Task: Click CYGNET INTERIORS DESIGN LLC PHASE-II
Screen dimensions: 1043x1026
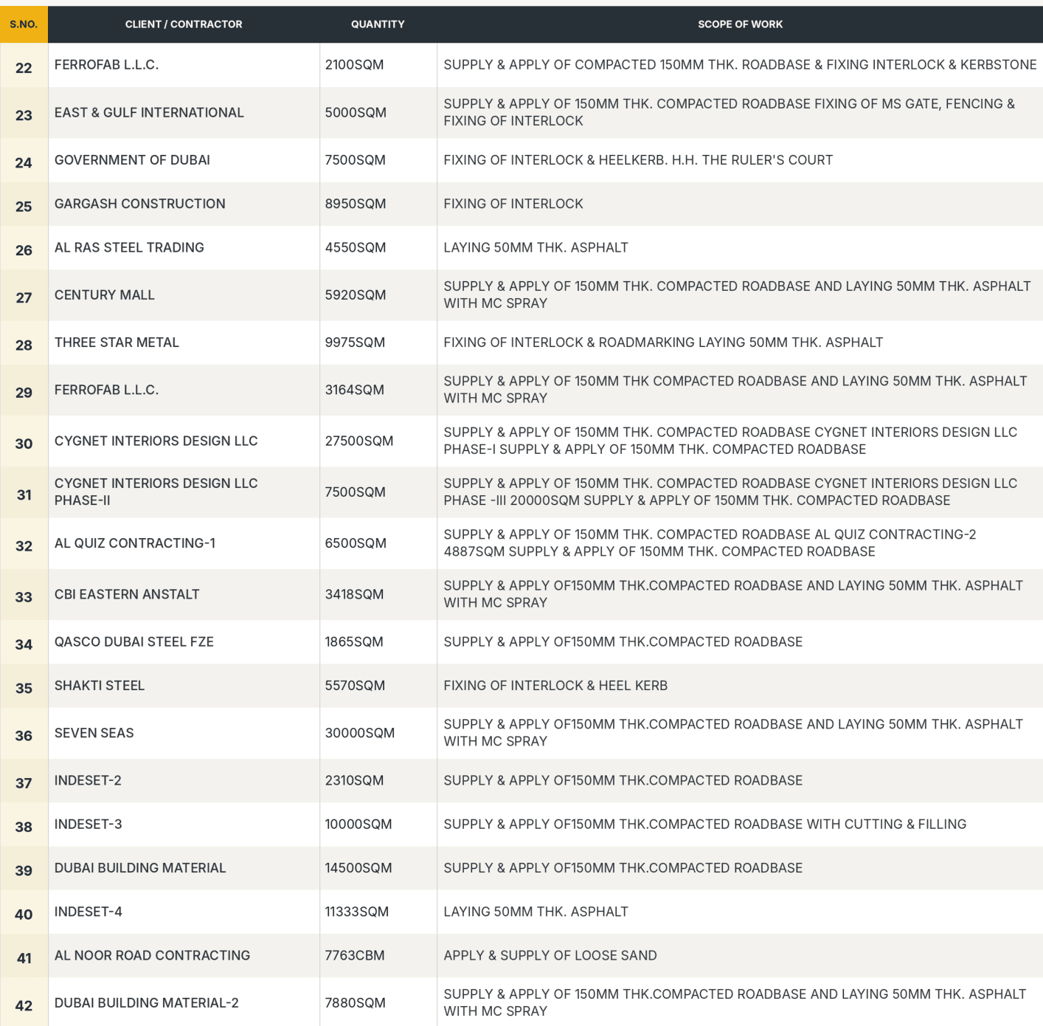Action: [156, 492]
